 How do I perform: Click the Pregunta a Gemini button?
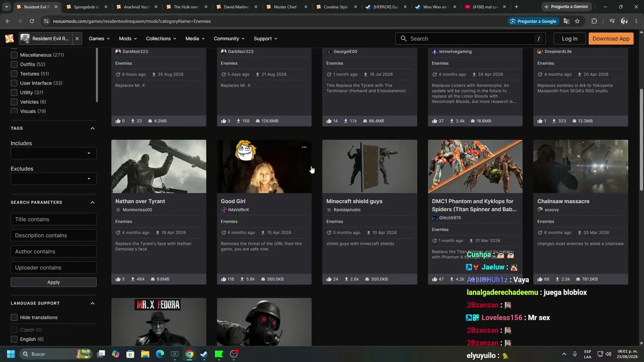click(x=566, y=7)
